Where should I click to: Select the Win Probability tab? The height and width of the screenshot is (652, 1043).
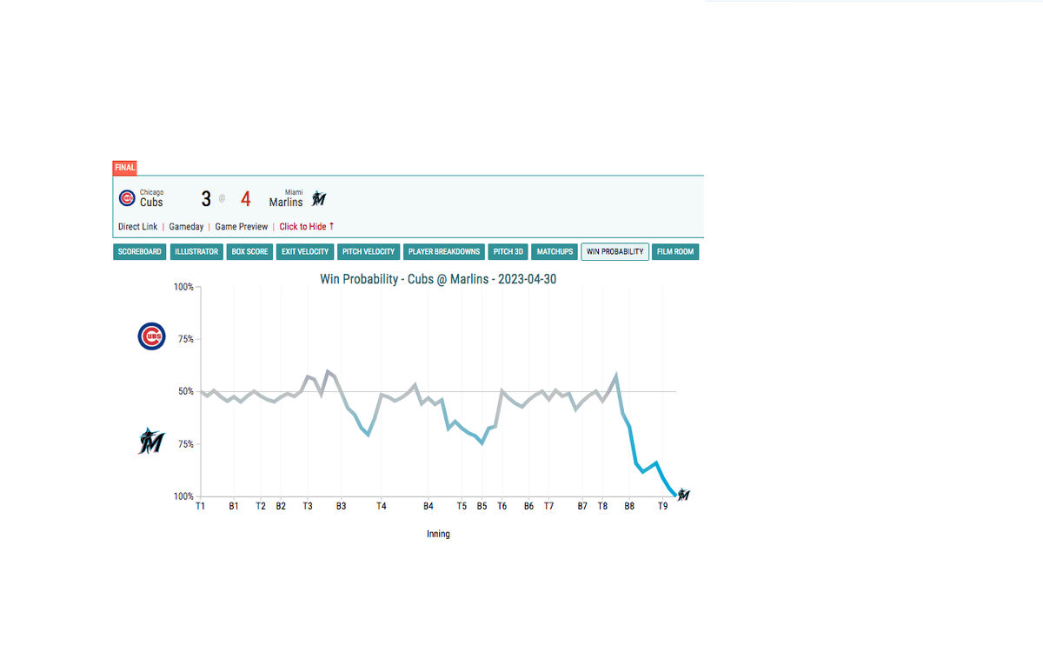click(x=615, y=252)
